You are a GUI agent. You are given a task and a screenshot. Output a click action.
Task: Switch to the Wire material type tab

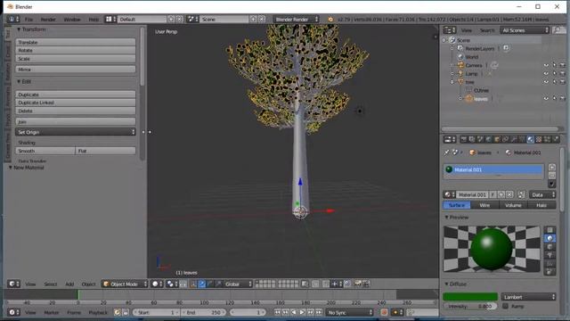(x=484, y=205)
